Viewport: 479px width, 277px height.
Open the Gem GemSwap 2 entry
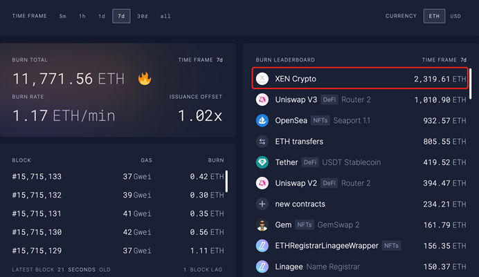(361, 225)
